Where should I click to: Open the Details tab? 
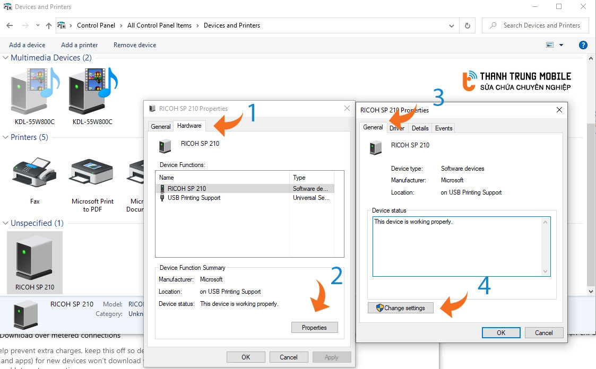420,128
